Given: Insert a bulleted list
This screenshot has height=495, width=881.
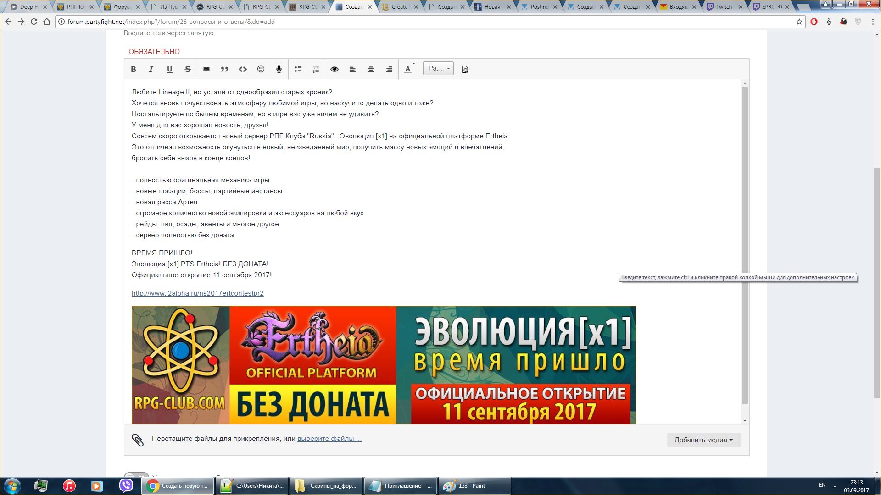Looking at the screenshot, I should click(x=298, y=69).
